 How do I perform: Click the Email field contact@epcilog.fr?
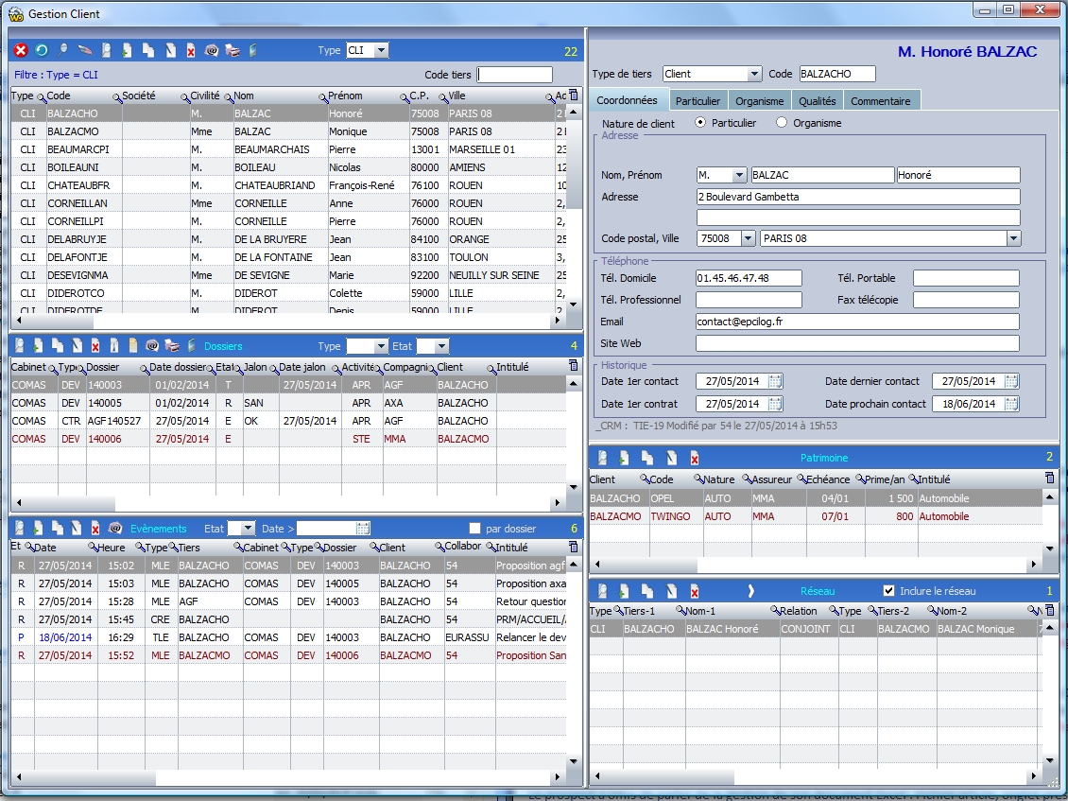pos(857,322)
